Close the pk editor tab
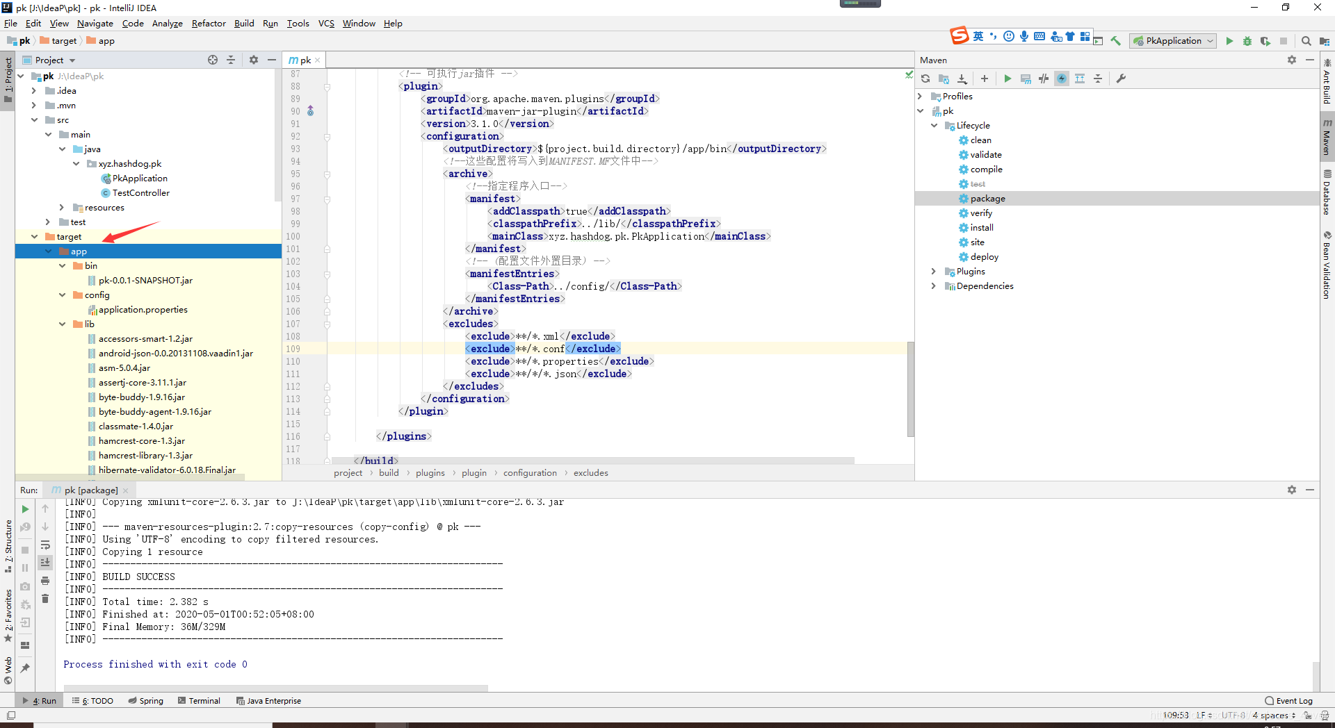This screenshot has height=728, width=1335. click(x=318, y=60)
